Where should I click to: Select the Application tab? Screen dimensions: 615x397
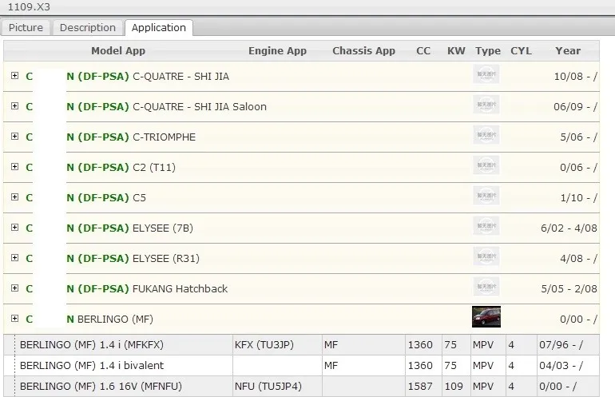159,28
